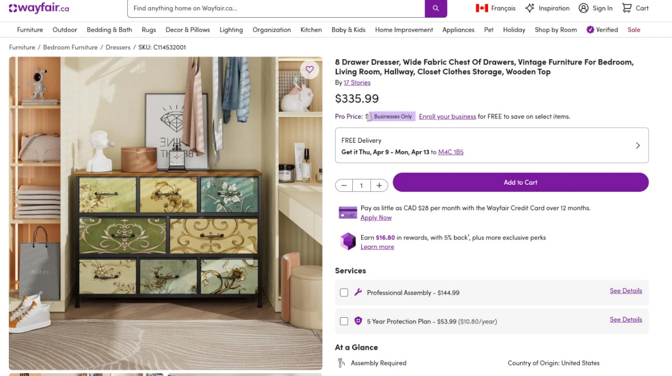Click the Verified badge icon

coord(590,29)
